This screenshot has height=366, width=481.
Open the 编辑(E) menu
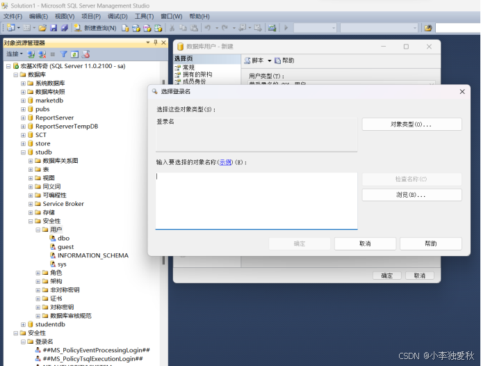[x=39, y=17]
